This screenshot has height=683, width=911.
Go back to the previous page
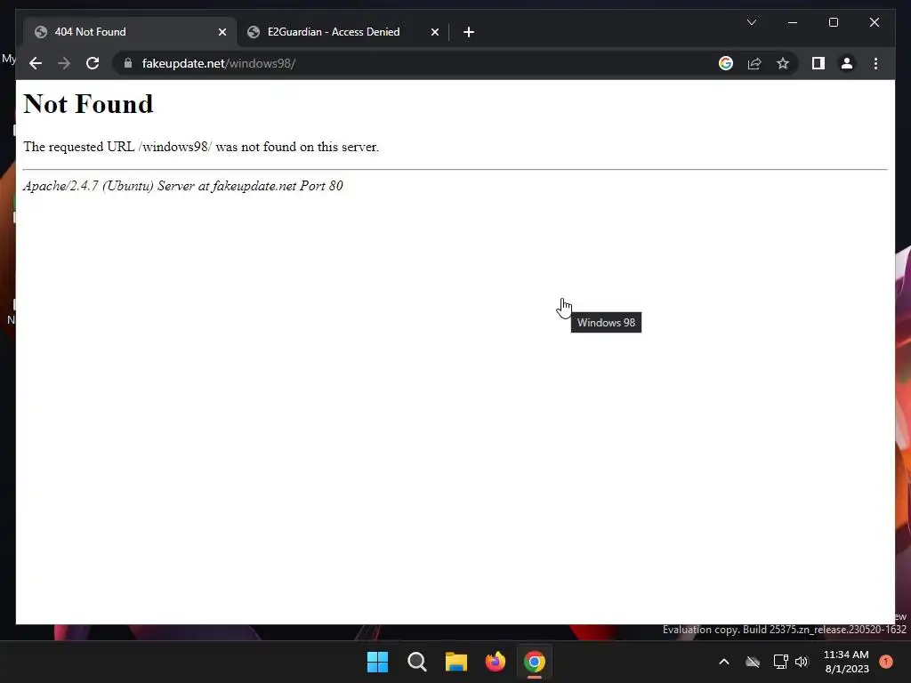[x=36, y=63]
